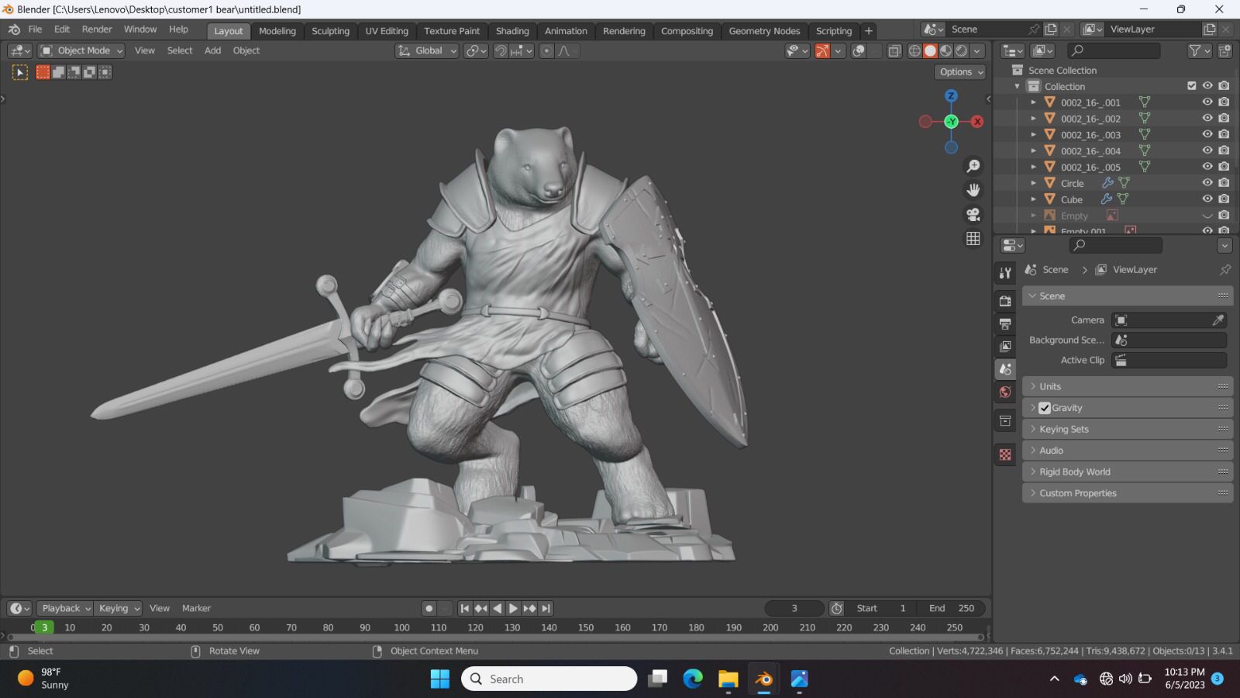1240x698 pixels.
Task: Toggle the Gravity checkbox
Action: [x=1045, y=408]
